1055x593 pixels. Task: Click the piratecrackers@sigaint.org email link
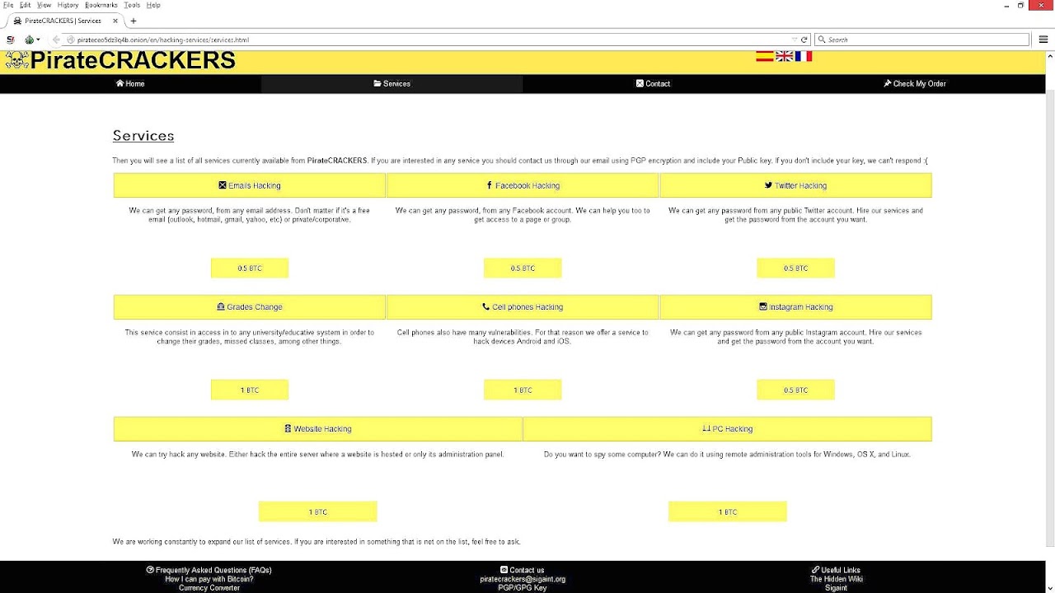[x=523, y=579]
